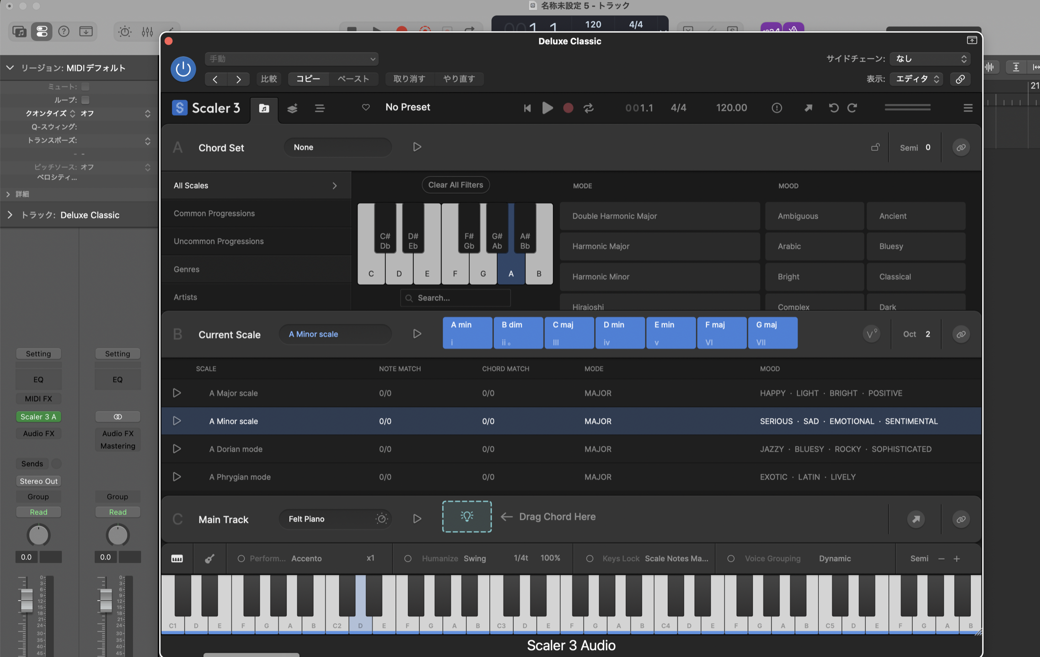This screenshot has width=1040, height=657.
Task: Check the ループ checkbox
Action: (x=85, y=100)
